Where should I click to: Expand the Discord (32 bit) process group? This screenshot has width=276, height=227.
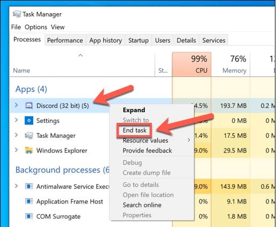(16, 105)
